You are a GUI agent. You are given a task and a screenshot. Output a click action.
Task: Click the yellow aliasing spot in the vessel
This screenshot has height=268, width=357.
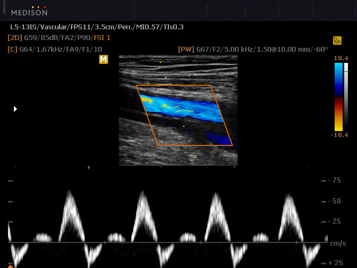coord(147,100)
